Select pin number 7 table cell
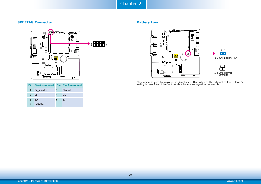Image resolution: width=261 pixels, height=184 pixels. (x=30, y=104)
